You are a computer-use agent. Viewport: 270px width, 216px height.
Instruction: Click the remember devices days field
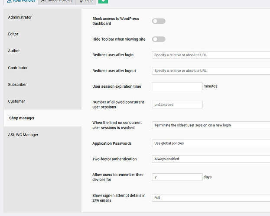[x=177, y=177]
